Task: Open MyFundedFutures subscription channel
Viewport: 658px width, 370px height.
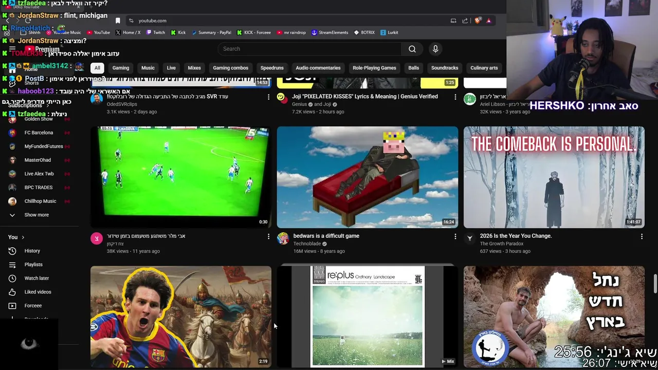Action: pos(44,146)
